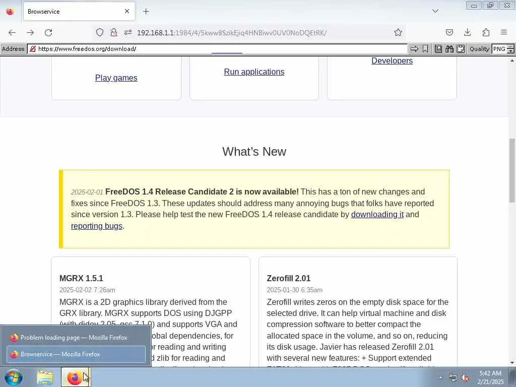Click the Firefox taskbar icon
516x387 pixels.
click(76, 377)
